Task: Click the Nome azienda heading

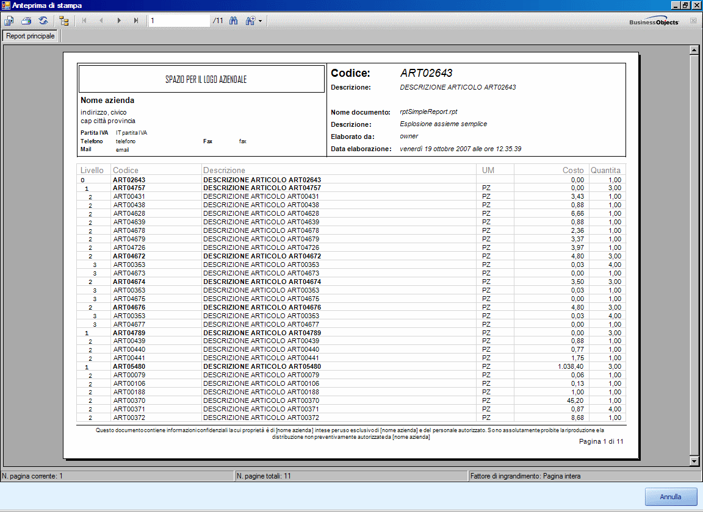Action: tap(107, 101)
